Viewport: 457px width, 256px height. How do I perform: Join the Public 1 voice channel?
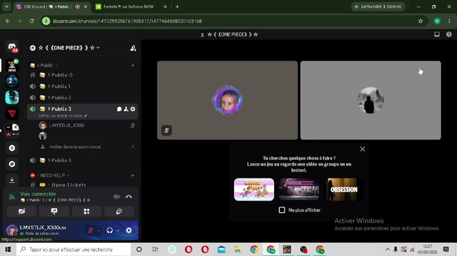tap(82, 86)
